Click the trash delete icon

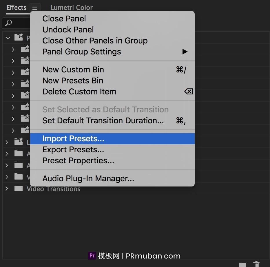click(256, 264)
